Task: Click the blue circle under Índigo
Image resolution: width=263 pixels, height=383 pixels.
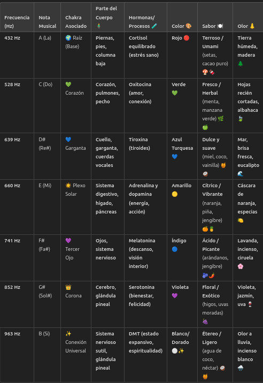Action: 175,249
